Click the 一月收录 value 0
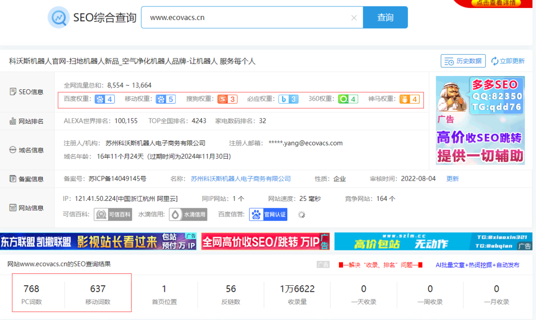 496,289
